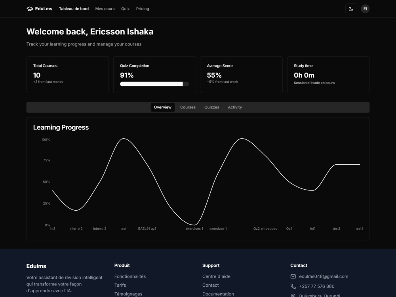Viewport: 396px width, 297px height.
Task: Click the 100% y-axis label
Action: 46,140
